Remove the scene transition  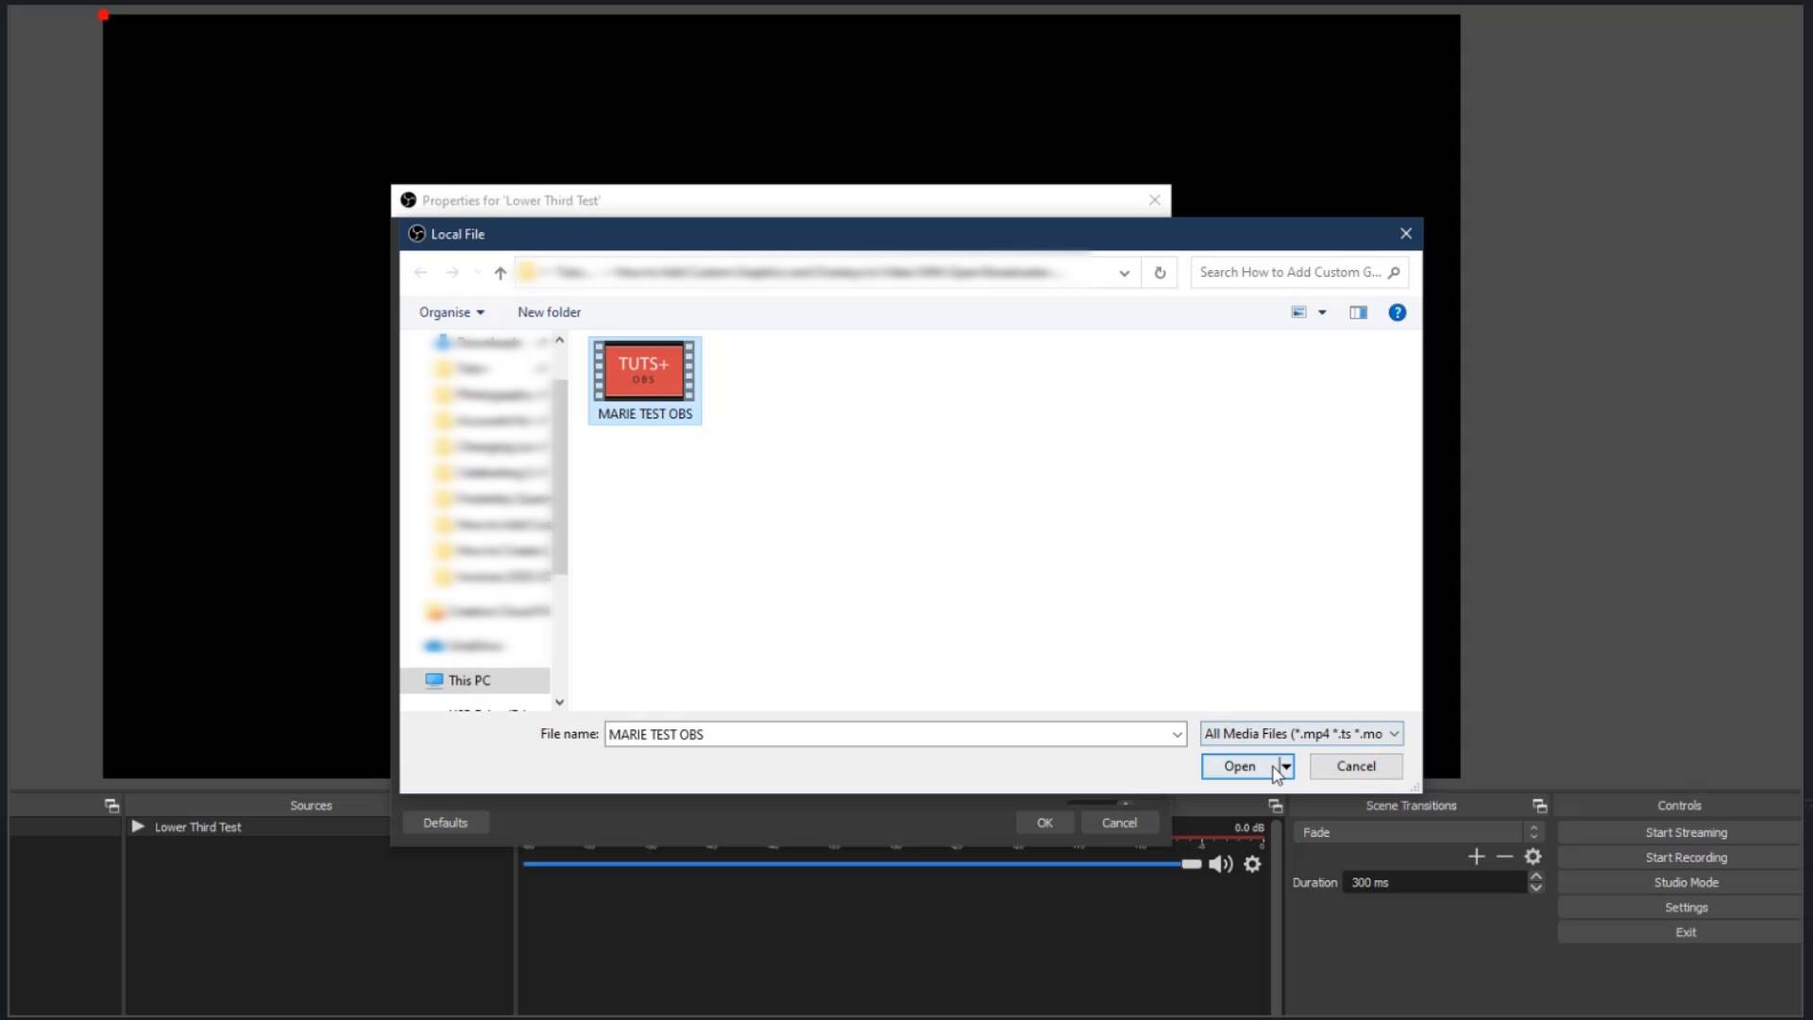[x=1504, y=857]
